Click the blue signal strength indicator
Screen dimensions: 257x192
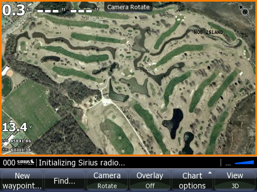tap(244, 162)
